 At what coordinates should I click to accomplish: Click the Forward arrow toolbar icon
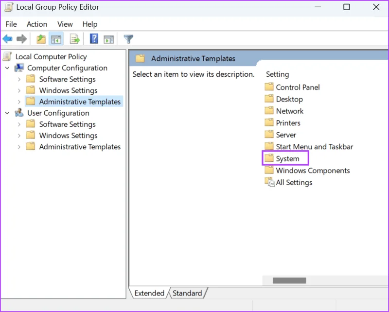point(21,39)
